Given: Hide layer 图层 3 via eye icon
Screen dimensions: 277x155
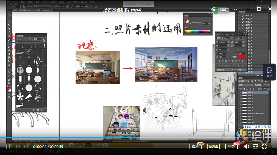Looking at the screenshot, I should click(x=239, y=117).
